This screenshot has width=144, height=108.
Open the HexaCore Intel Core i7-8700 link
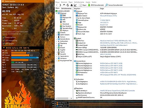coord(116,41)
